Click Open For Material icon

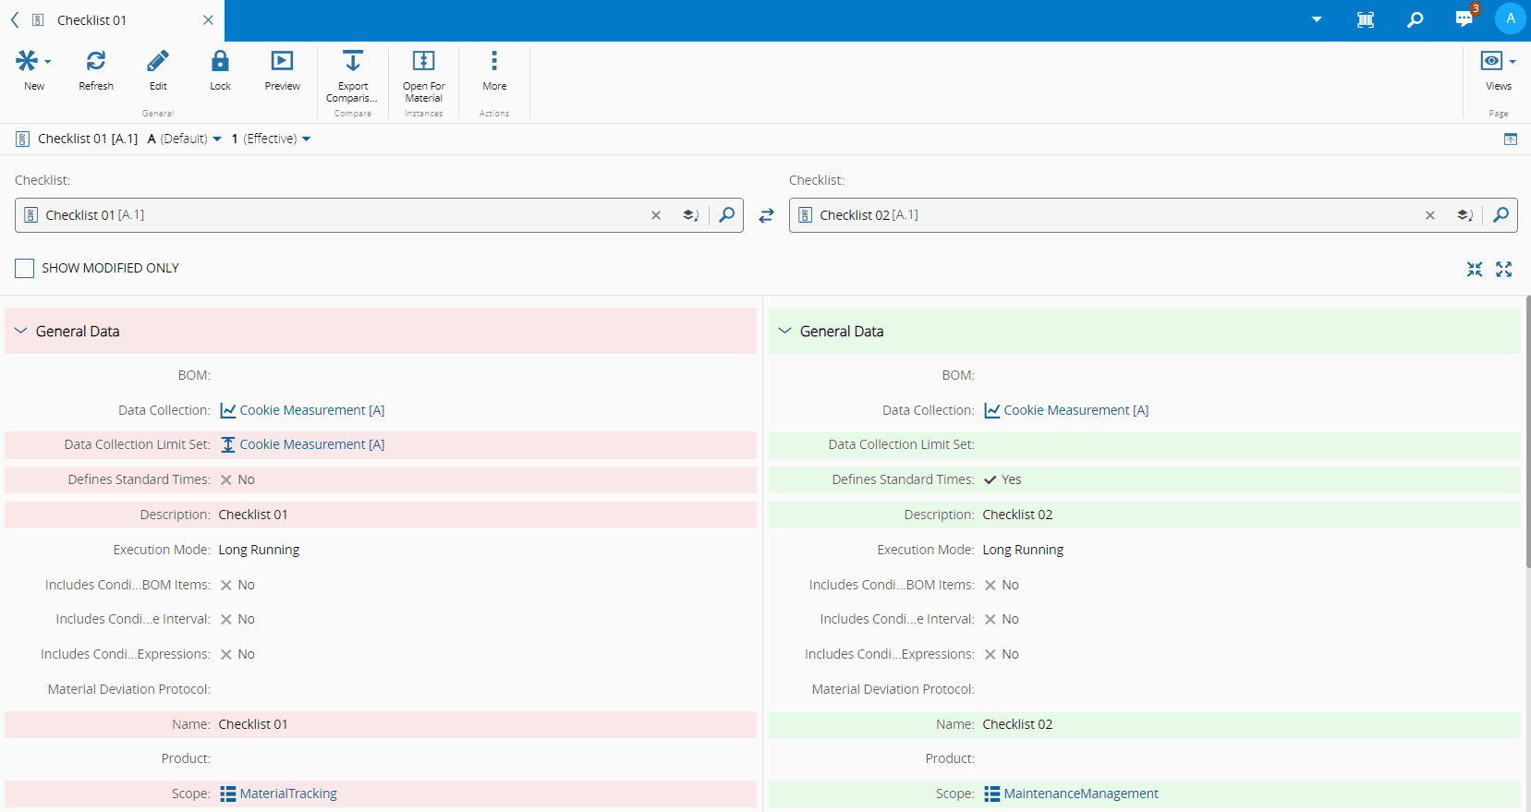(423, 62)
